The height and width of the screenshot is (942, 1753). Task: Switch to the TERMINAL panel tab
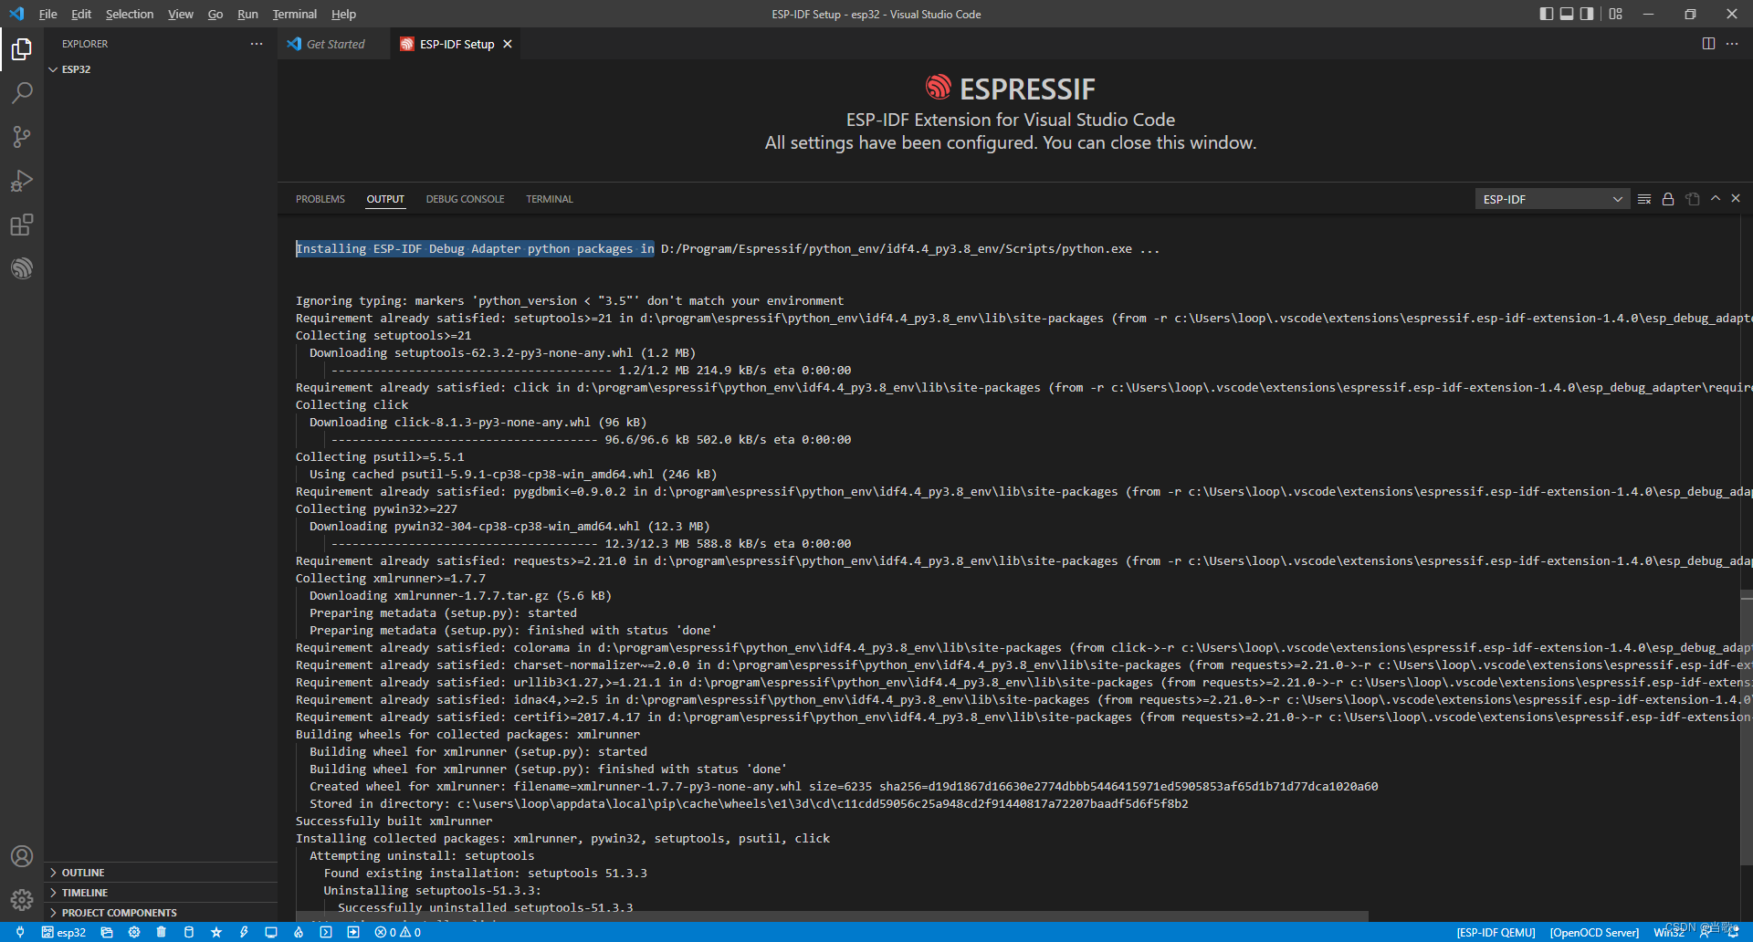tap(550, 199)
